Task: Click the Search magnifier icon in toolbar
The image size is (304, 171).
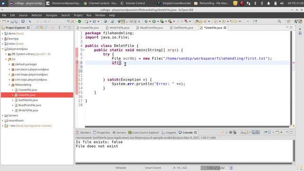Action: click(279, 21)
